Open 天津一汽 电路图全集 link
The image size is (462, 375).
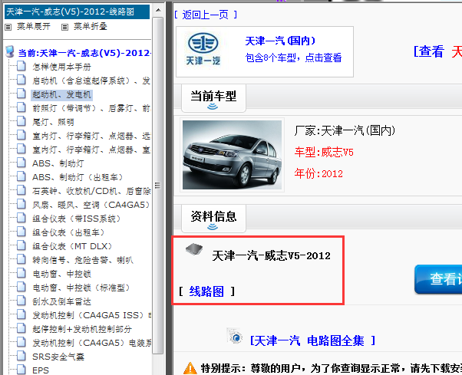click(312, 340)
